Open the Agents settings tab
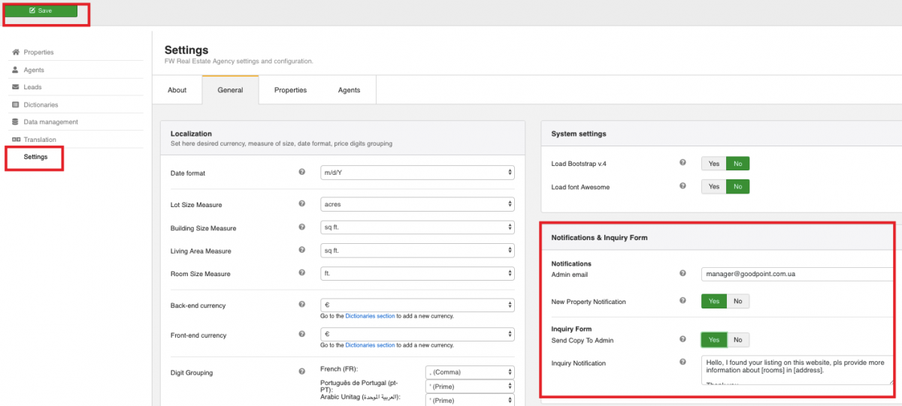The width and height of the screenshot is (902, 406). pos(349,90)
